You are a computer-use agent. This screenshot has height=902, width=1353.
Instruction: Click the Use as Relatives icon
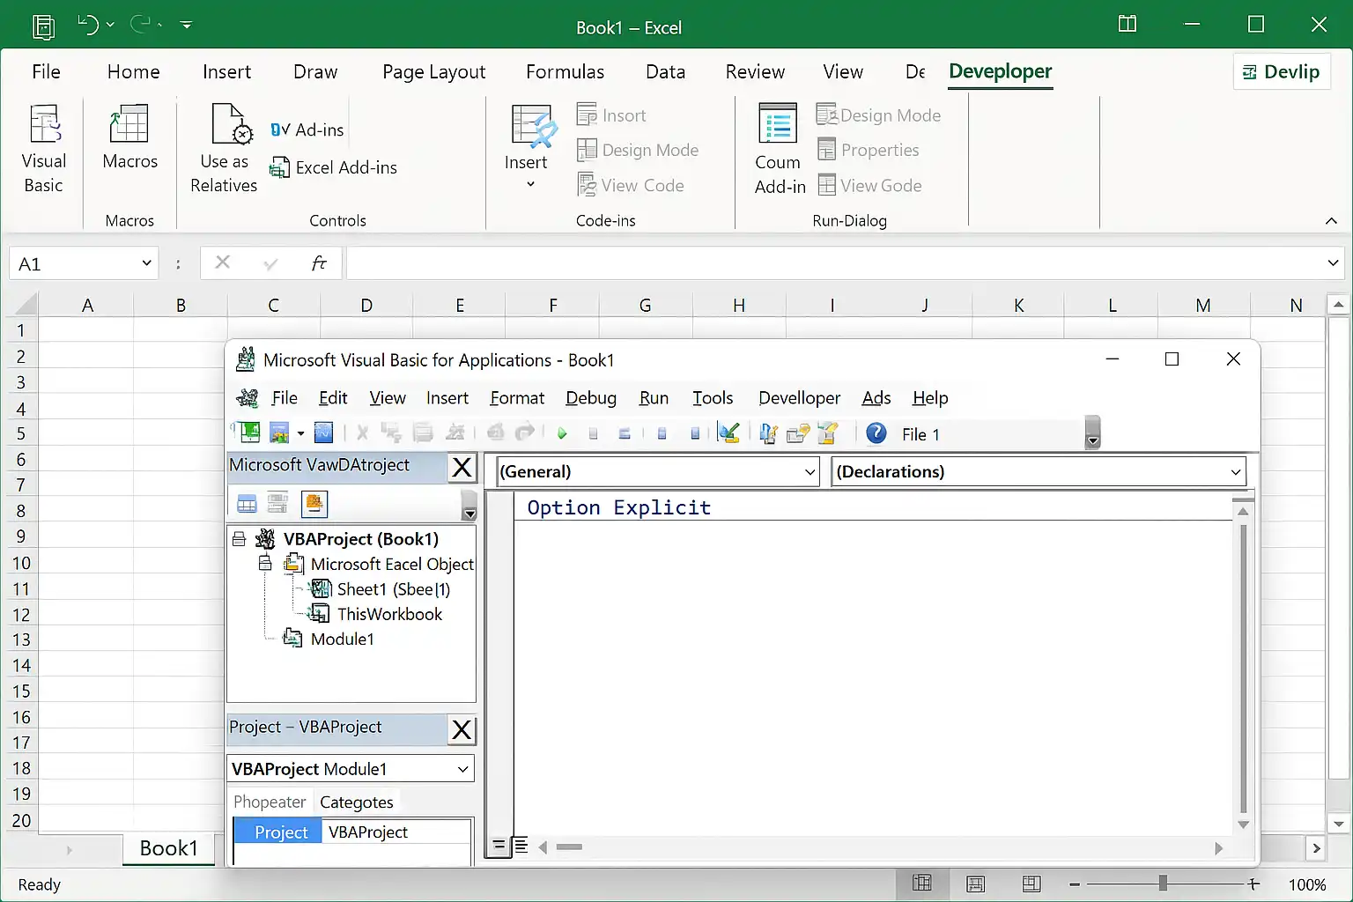tap(224, 146)
